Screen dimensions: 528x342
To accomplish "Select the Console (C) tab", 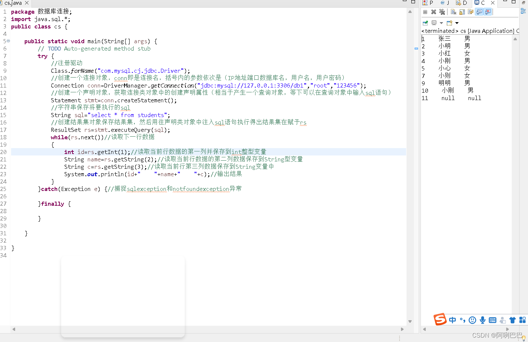I will pyautogui.click(x=480, y=3).
